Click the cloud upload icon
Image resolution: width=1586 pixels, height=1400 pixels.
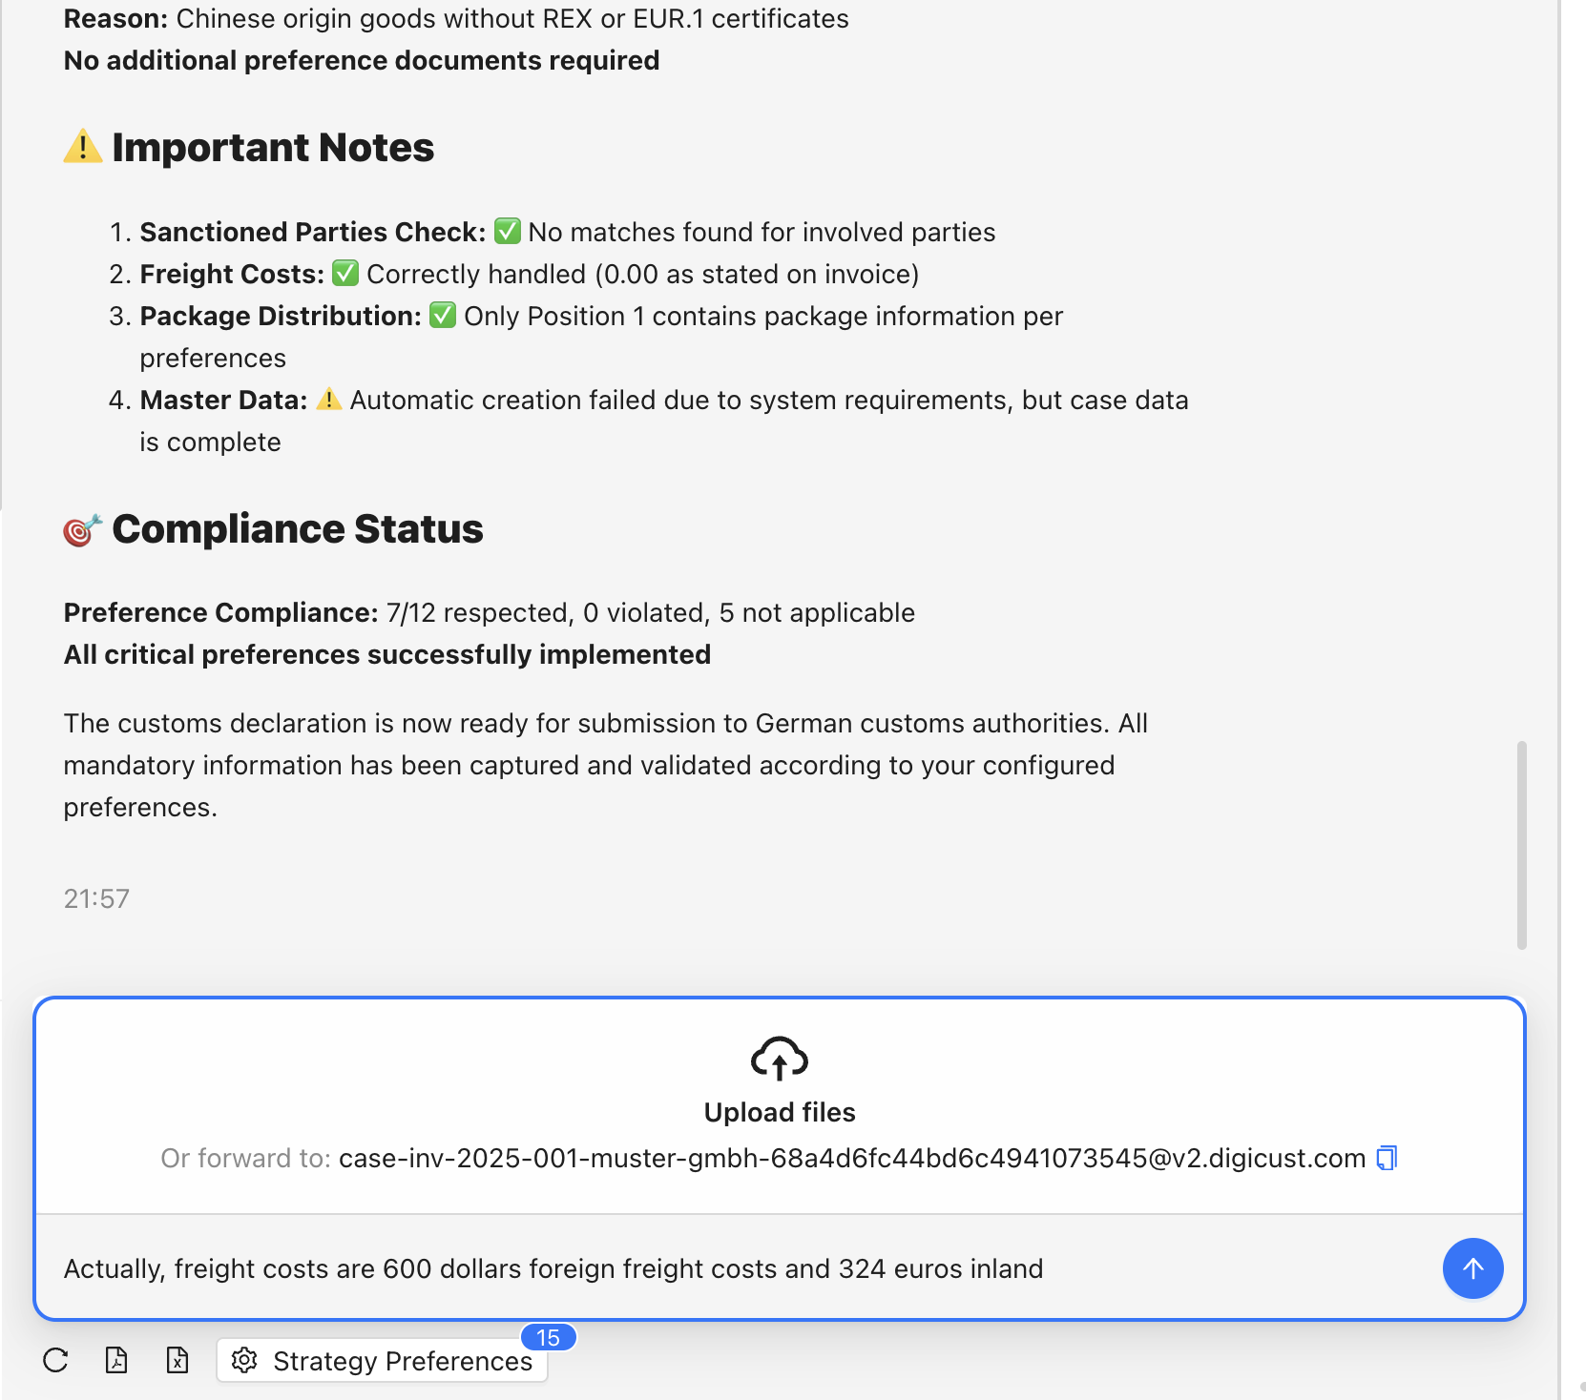pyautogui.click(x=779, y=1059)
